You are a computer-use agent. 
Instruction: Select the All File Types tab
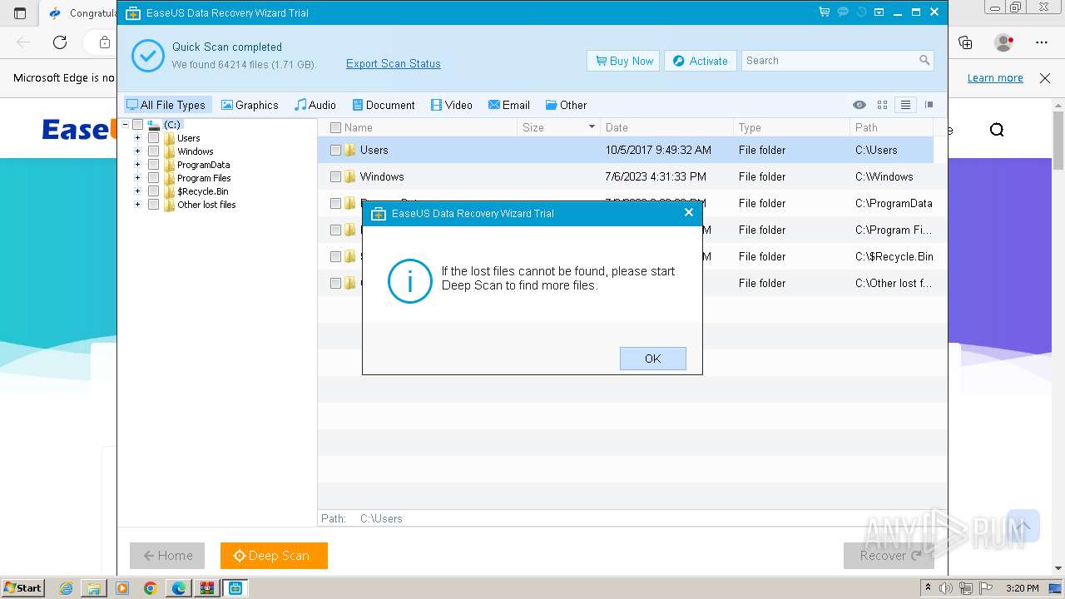click(x=167, y=105)
